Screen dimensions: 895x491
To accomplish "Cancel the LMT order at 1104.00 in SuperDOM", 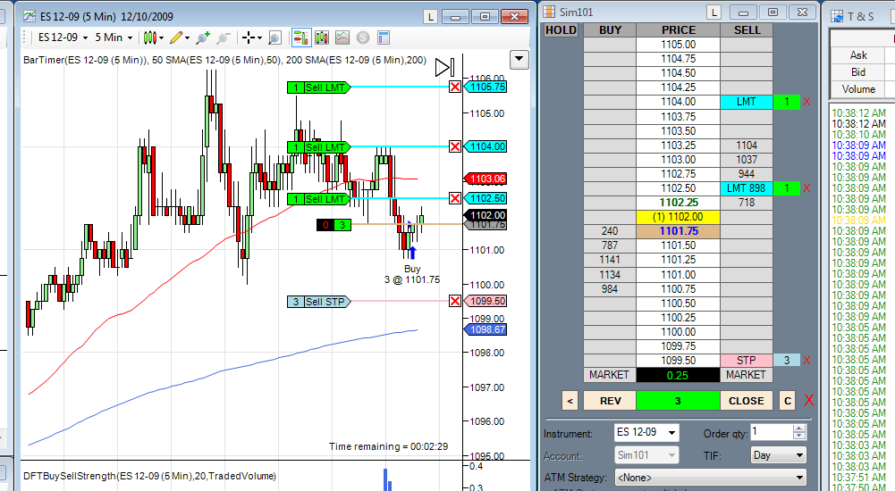I will tap(806, 102).
